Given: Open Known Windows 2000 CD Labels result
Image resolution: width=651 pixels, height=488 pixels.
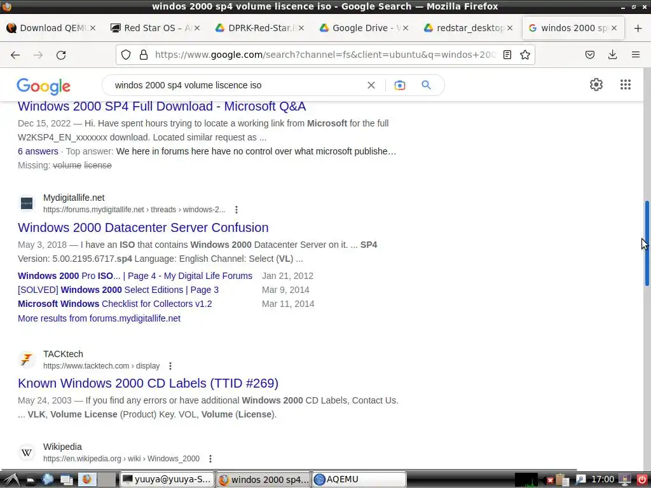Looking at the screenshot, I should [148, 383].
